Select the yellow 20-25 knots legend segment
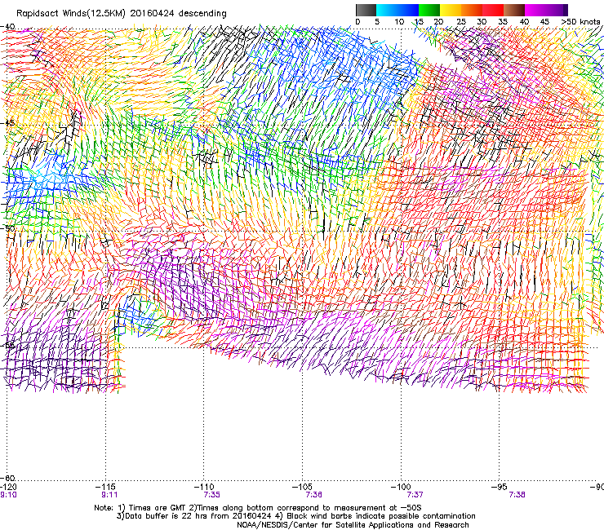This screenshot has height=530, width=604. pos(451,10)
